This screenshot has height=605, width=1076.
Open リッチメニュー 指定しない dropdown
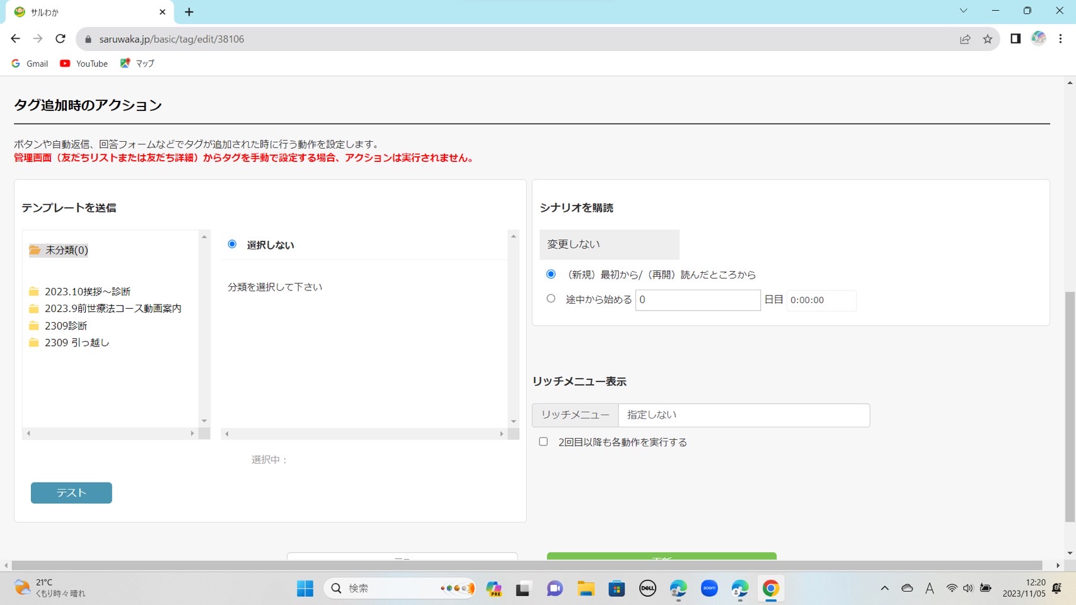(x=744, y=415)
